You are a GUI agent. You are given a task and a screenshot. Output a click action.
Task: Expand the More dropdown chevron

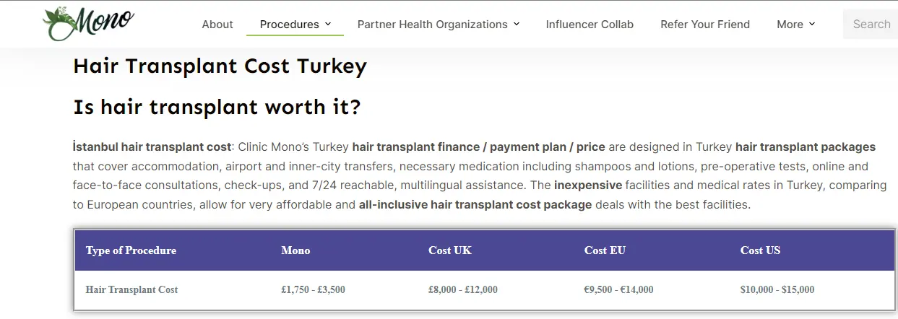pos(812,25)
